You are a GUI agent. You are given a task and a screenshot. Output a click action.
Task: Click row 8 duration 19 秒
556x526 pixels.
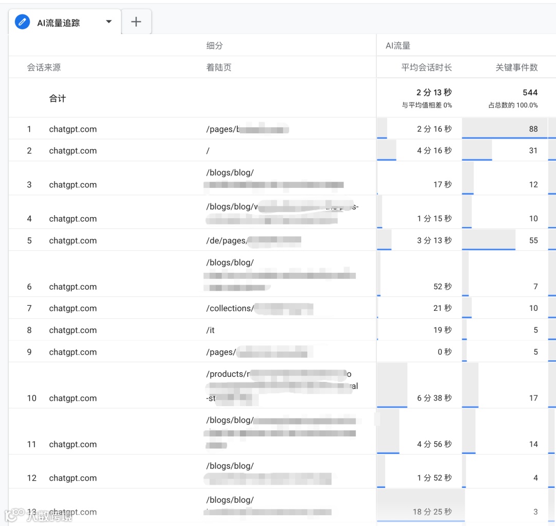pyautogui.click(x=443, y=330)
